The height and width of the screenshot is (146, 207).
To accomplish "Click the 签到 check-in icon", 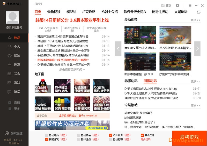I will [163, 5].
